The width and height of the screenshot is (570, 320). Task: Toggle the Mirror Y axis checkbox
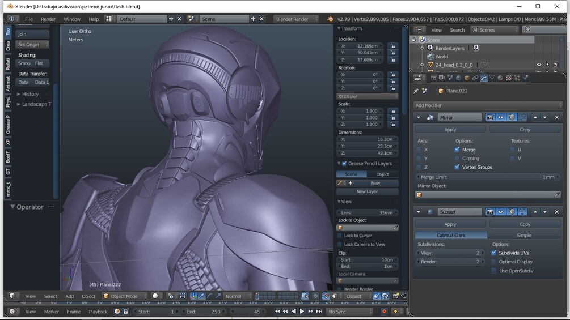[419, 158]
